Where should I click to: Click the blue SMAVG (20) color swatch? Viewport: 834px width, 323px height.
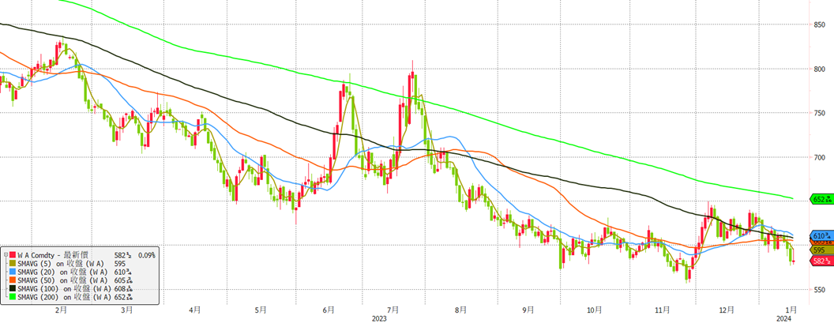12,272
